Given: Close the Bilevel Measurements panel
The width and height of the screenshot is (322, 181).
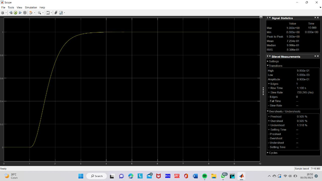Looking at the screenshot, I should pos(318,56).
